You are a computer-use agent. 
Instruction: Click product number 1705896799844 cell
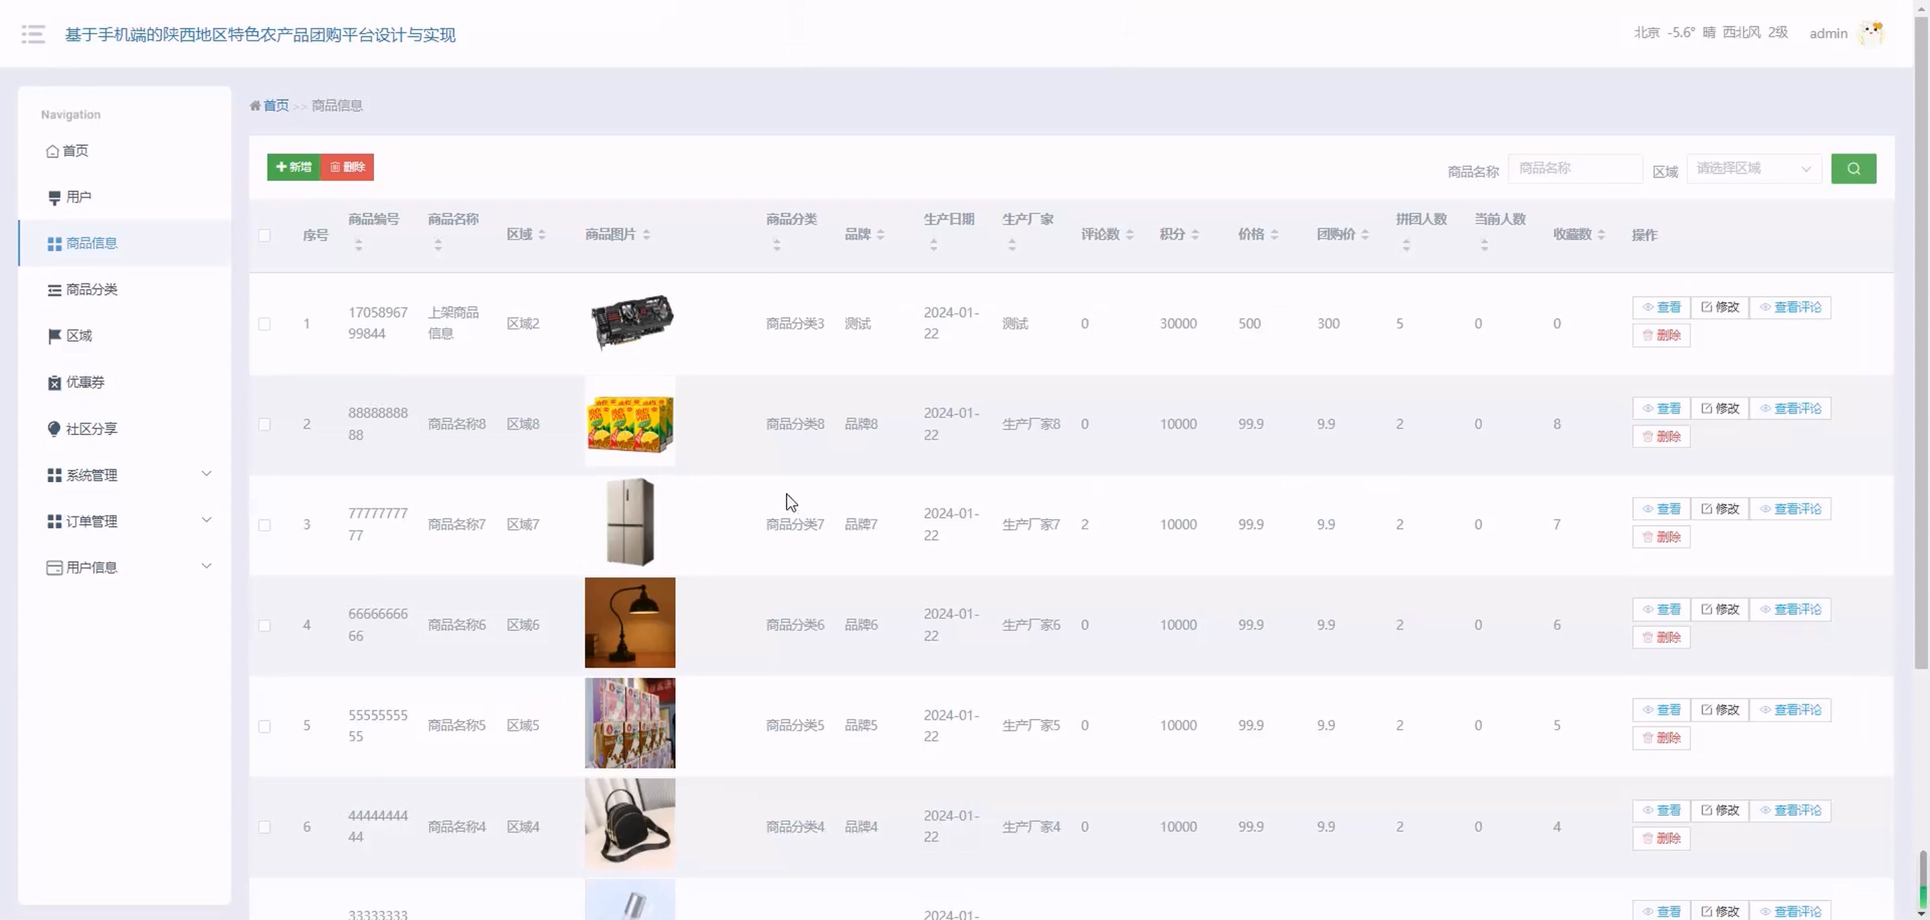pos(378,323)
